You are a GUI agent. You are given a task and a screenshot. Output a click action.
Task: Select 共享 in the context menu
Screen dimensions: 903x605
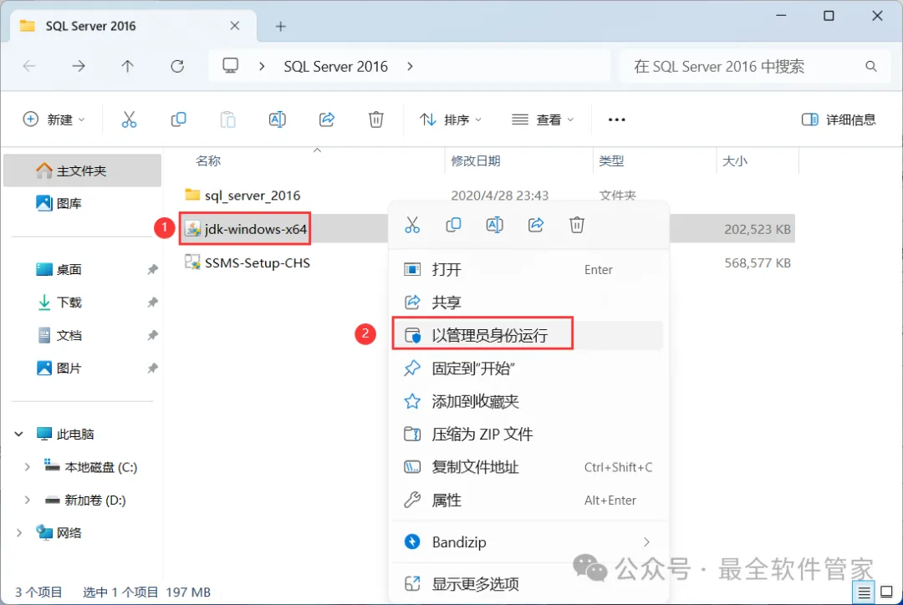pyautogui.click(x=528, y=302)
